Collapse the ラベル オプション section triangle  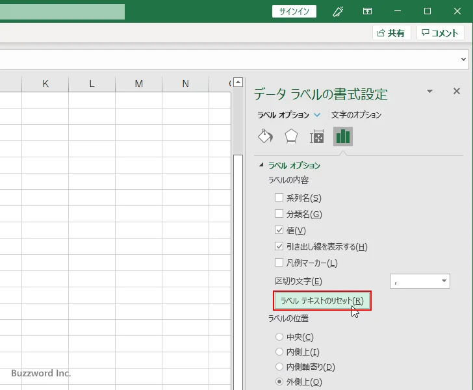click(x=261, y=165)
